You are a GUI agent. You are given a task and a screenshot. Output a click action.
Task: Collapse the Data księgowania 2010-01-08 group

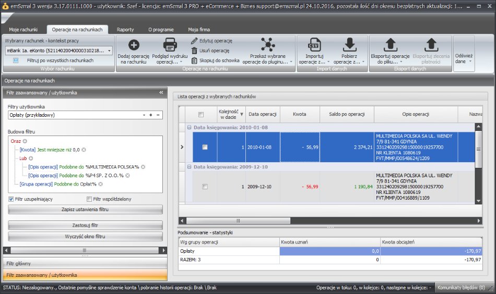point(189,127)
